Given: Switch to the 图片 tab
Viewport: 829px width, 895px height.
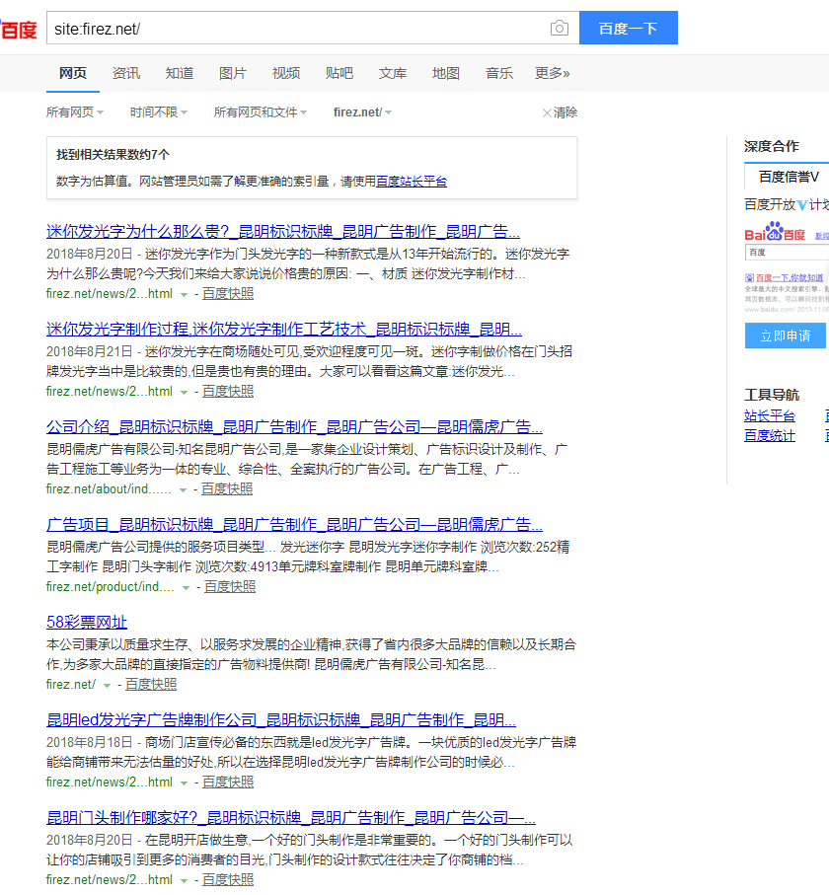Looking at the screenshot, I should [x=233, y=73].
